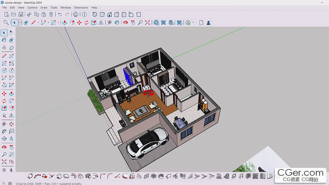Viewport: 329px width, 185px height.
Task: Choose the Protractor tool
Action: [4, 132]
